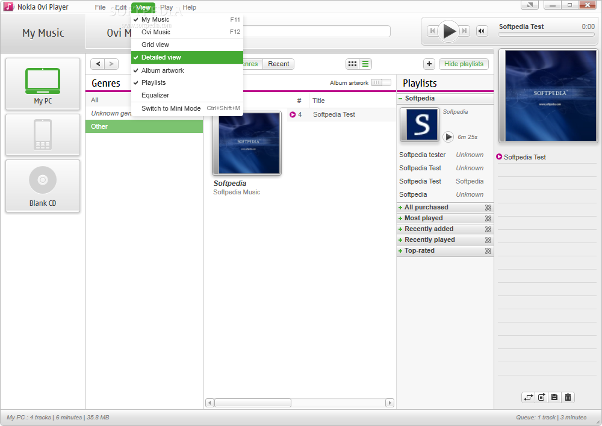Click the Softpedia playlist S thumbnail
The image size is (602, 426).
(419, 125)
